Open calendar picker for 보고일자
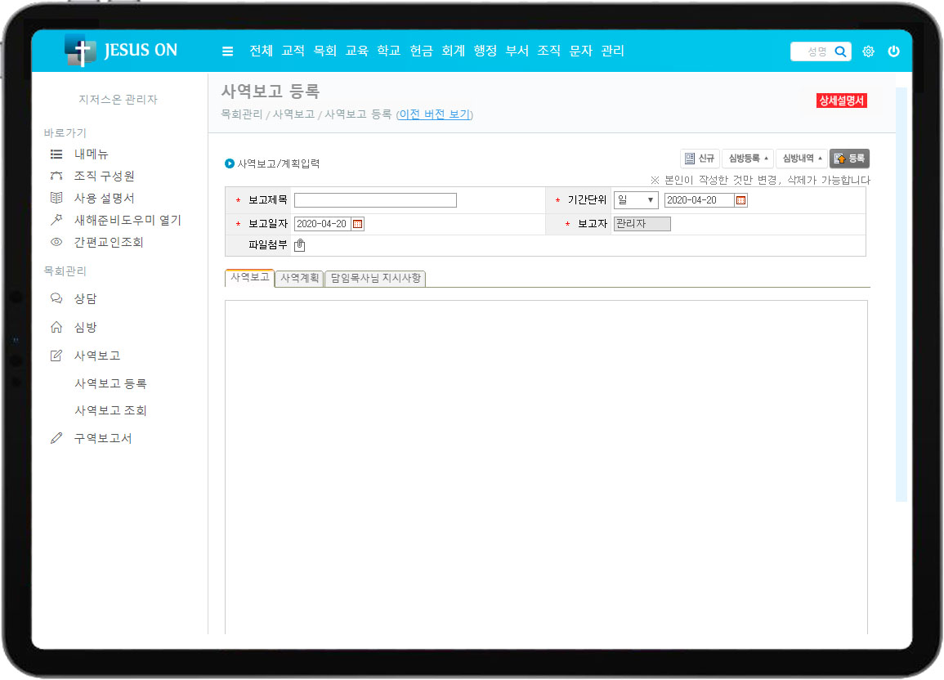The width and height of the screenshot is (944, 680). 358,224
